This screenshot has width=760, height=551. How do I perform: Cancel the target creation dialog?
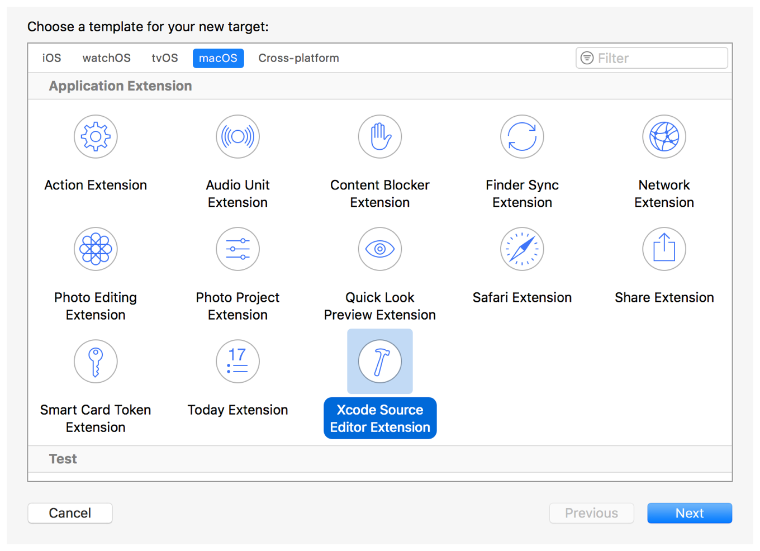tap(70, 513)
